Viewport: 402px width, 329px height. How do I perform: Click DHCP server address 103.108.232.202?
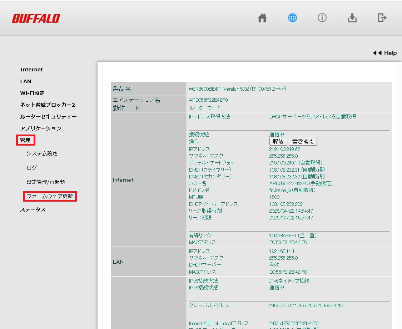point(286,204)
